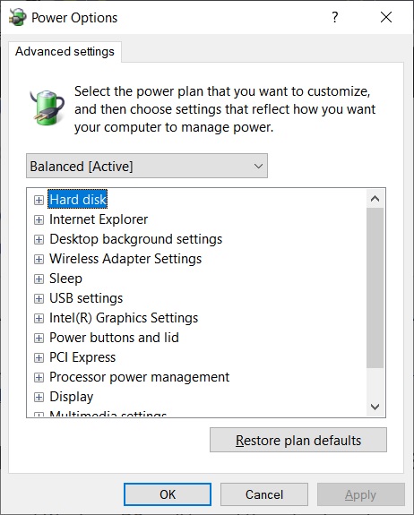
Task: Click Restore plan defaults button
Action: [298, 440]
